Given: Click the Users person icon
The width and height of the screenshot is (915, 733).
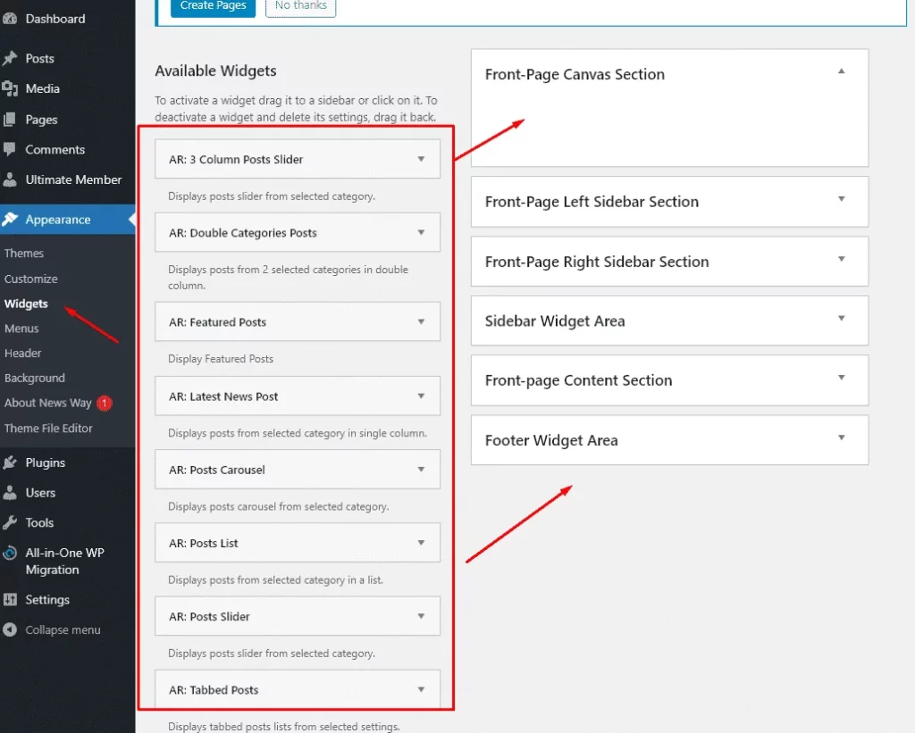Looking at the screenshot, I should click(10, 492).
